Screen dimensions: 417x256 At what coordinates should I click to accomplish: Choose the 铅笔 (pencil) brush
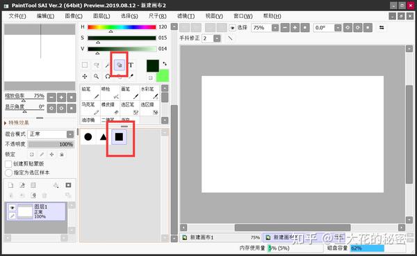90,93
